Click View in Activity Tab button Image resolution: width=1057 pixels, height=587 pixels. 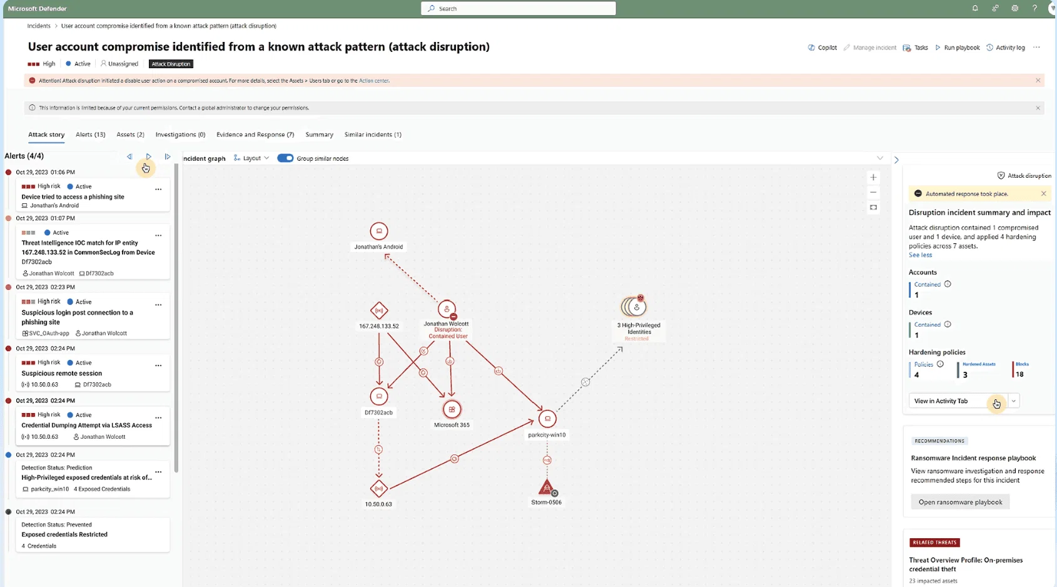pos(958,401)
